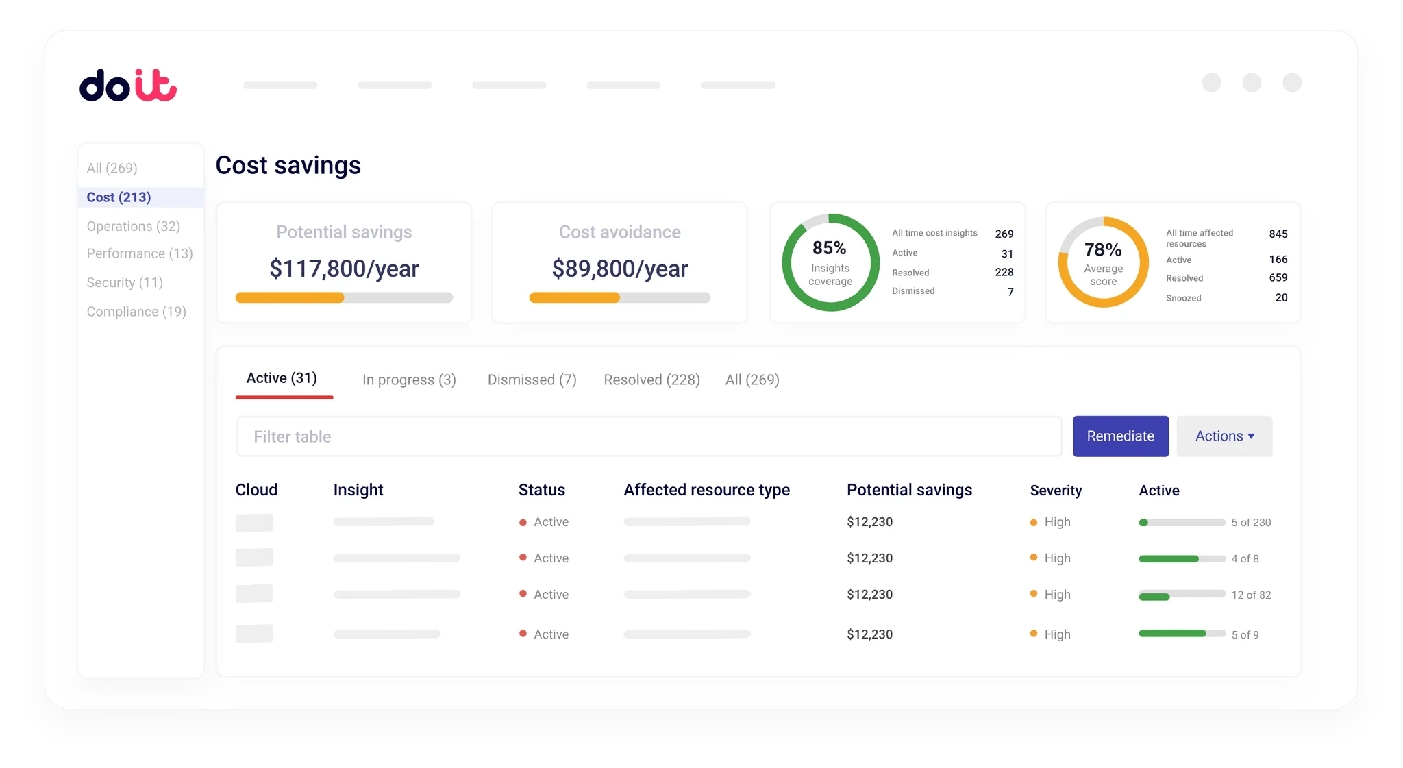Viewport: 1403px width, 768px height.
Task: Click progress bar showing 5 of 230
Action: click(x=1182, y=523)
